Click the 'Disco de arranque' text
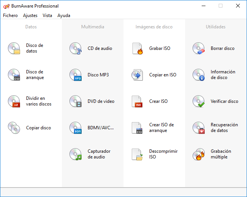The image size is (247, 197). (35, 74)
